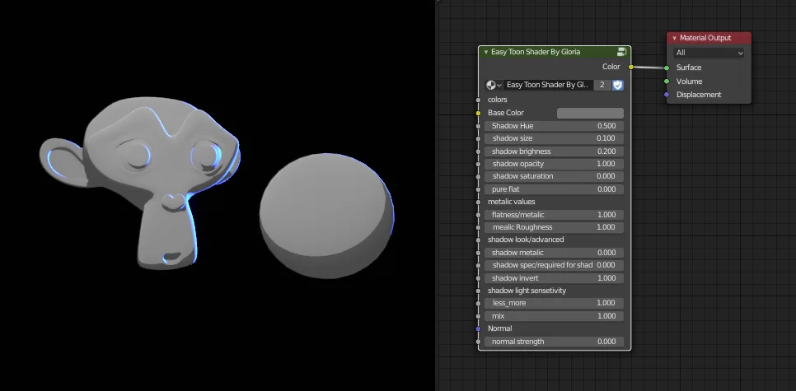
Task: Click the Base Color swatch
Action: point(590,113)
